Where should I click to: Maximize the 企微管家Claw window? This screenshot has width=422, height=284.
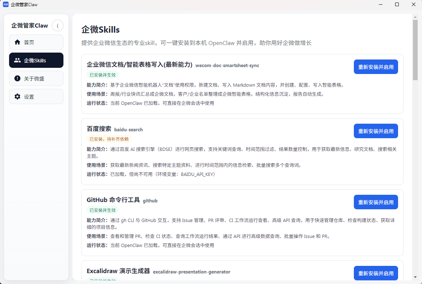tap(397, 4)
